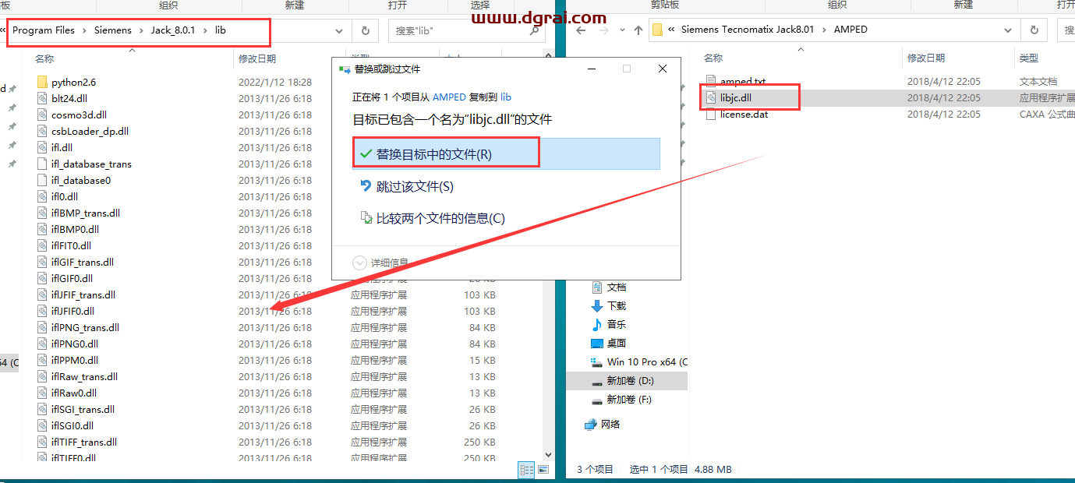Sort right window by 类型 column header

(1029, 58)
